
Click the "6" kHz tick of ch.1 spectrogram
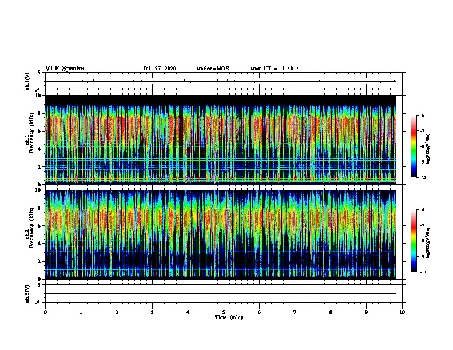(40, 131)
